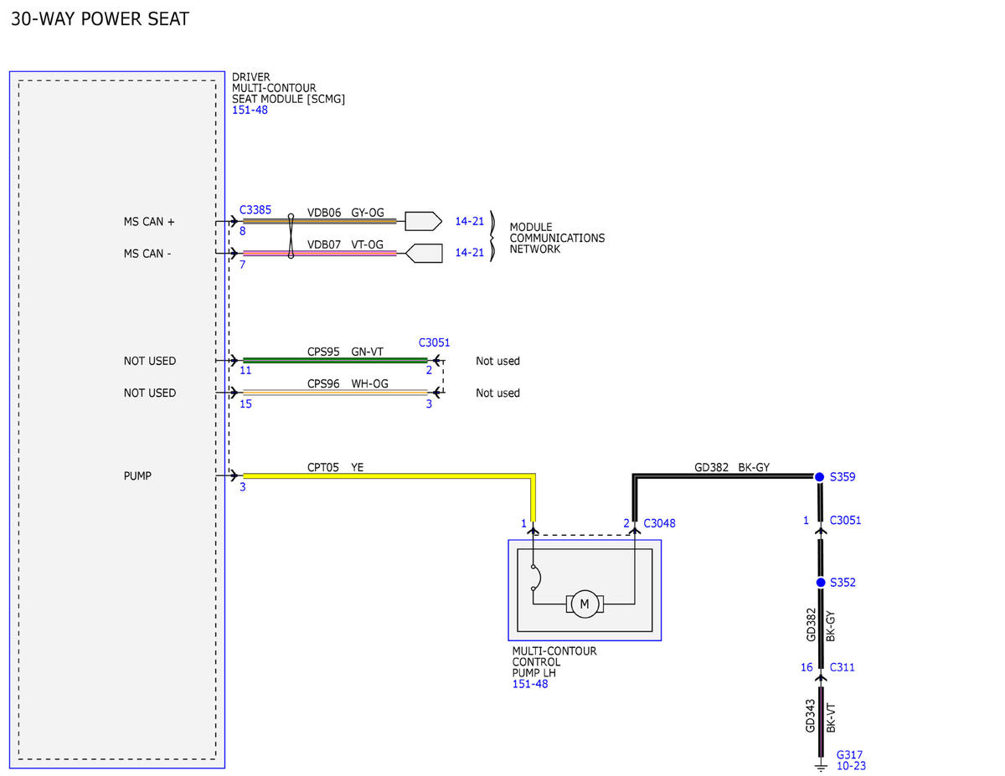1005x776 pixels.
Task: Select the C311 connector label
Action: click(x=843, y=667)
